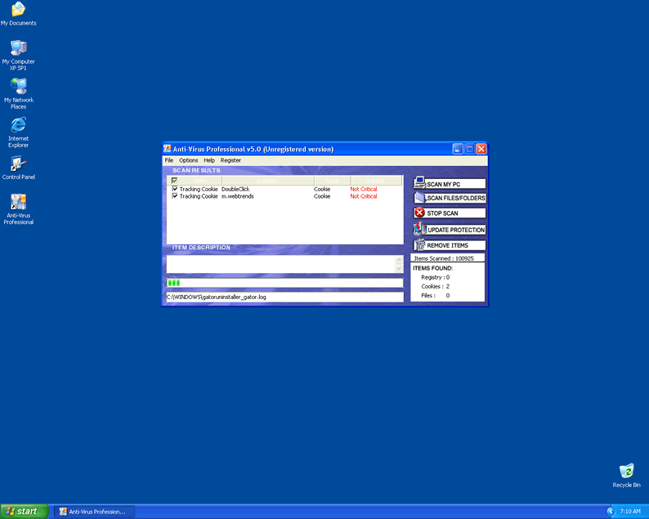This screenshot has width=649, height=519.
Task: Open the Recycle Bin on the desktop
Action: [x=626, y=472]
